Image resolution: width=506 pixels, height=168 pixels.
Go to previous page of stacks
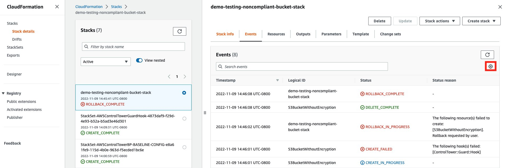coord(169,77)
